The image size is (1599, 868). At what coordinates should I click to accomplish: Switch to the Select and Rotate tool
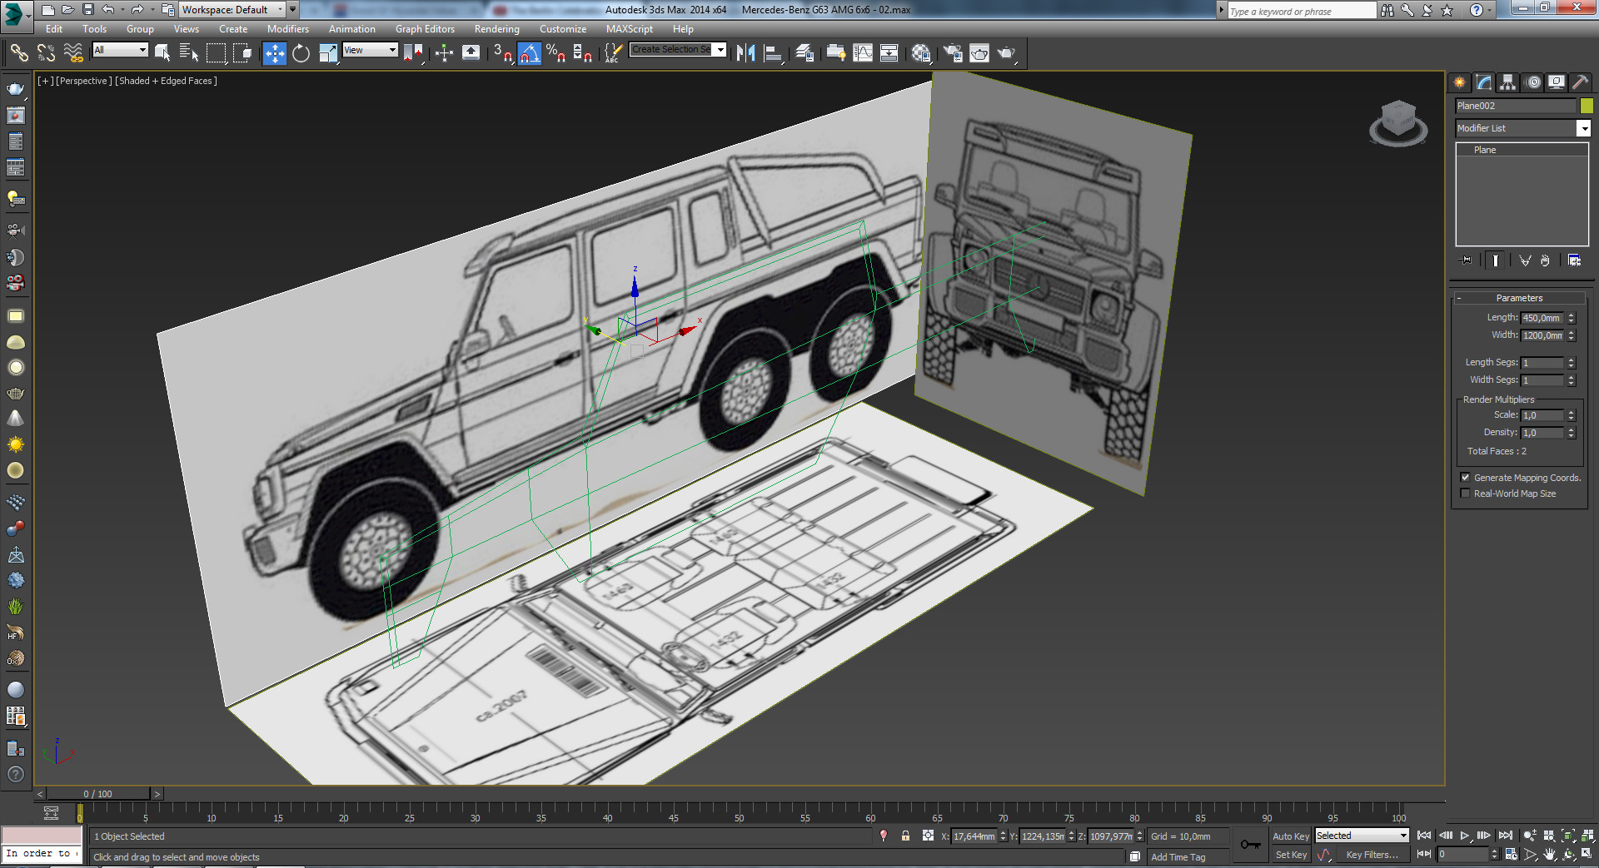[301, 53]
